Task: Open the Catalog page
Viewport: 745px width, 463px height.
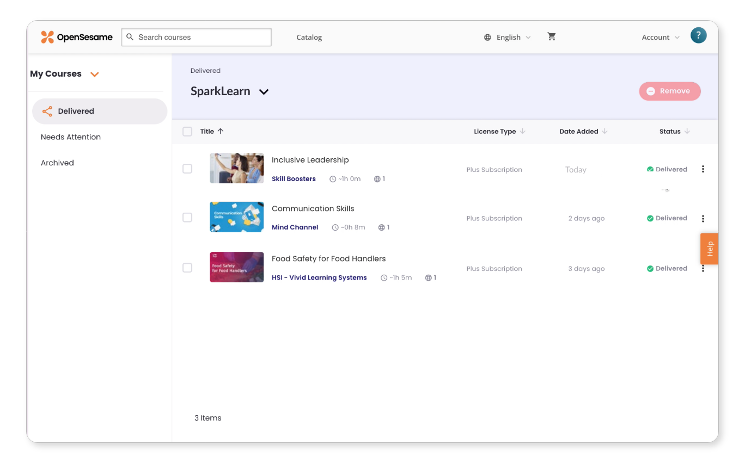Action: point(309,38)
